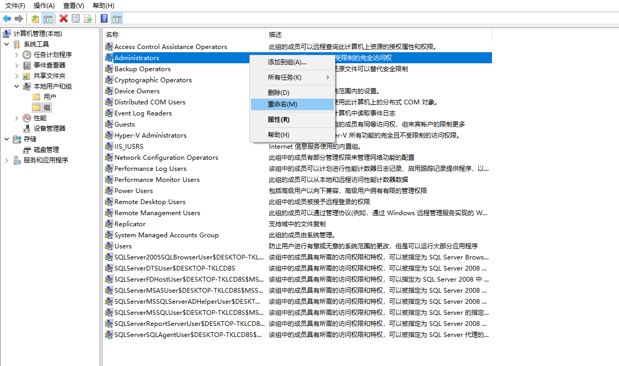
Task: Select the Cryptographic Operators group
Action: 153,80
